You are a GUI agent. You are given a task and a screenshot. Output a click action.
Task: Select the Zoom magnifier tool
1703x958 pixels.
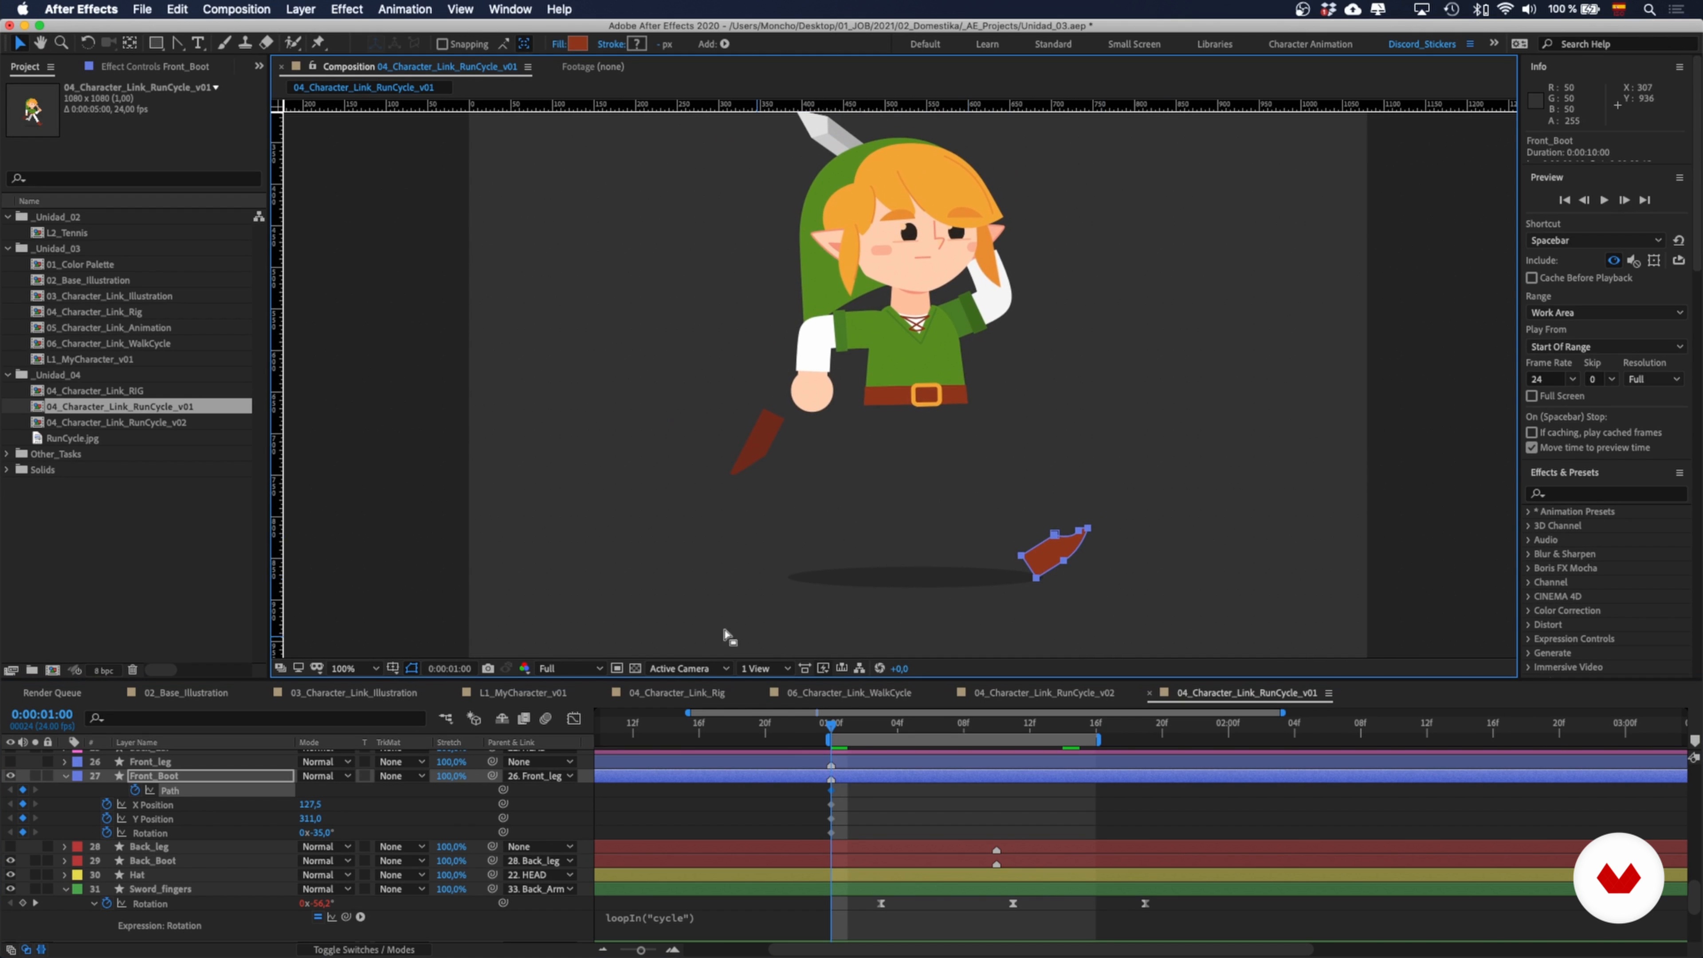click(62, 43)
